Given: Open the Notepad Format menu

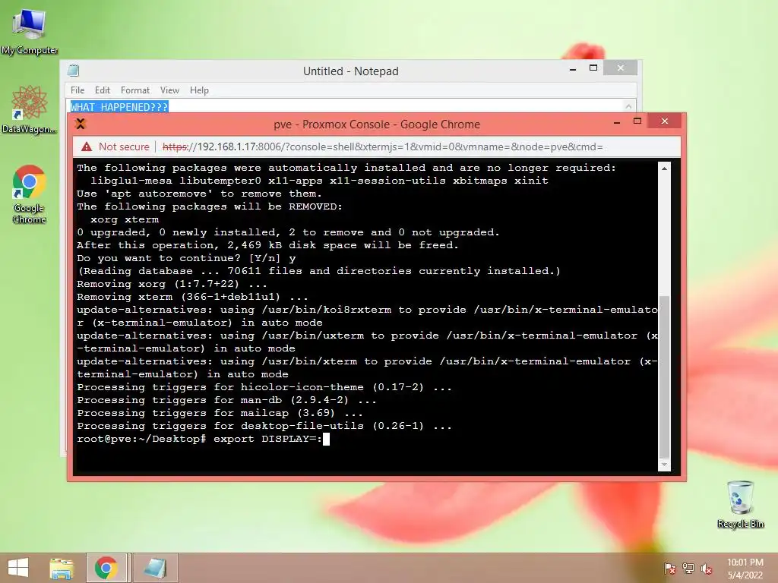Looking at the screenshot, I should point(135,90).
